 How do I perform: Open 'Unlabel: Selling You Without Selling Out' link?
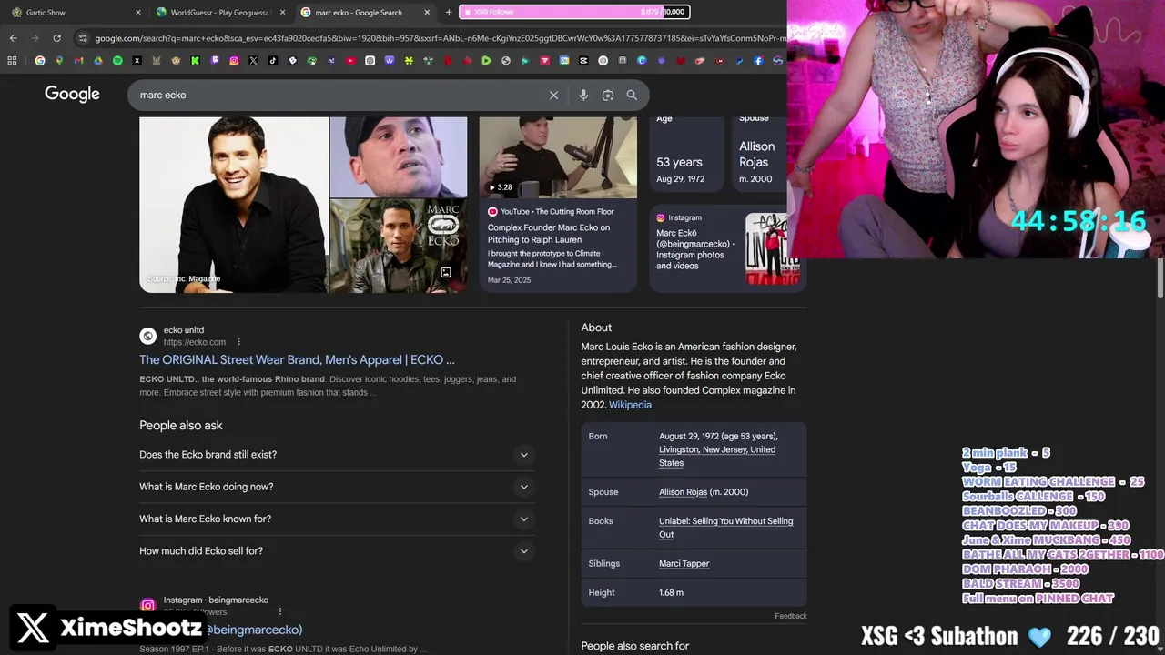pyautogui.click(x=725, y=528)
